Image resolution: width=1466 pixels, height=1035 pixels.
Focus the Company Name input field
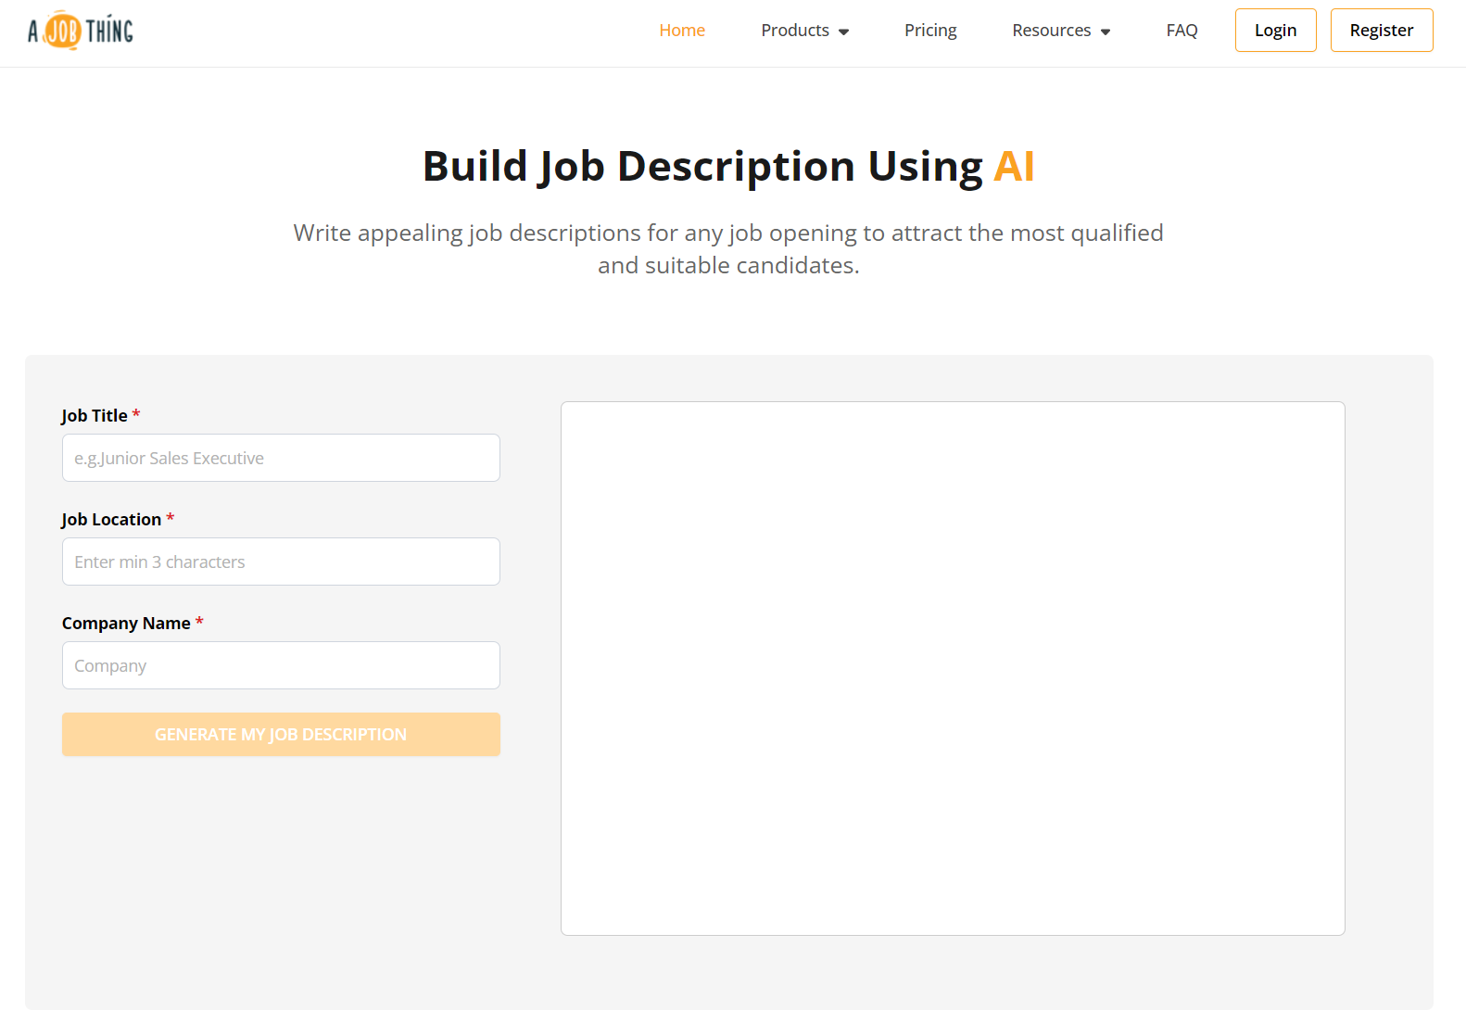(281, 665)
